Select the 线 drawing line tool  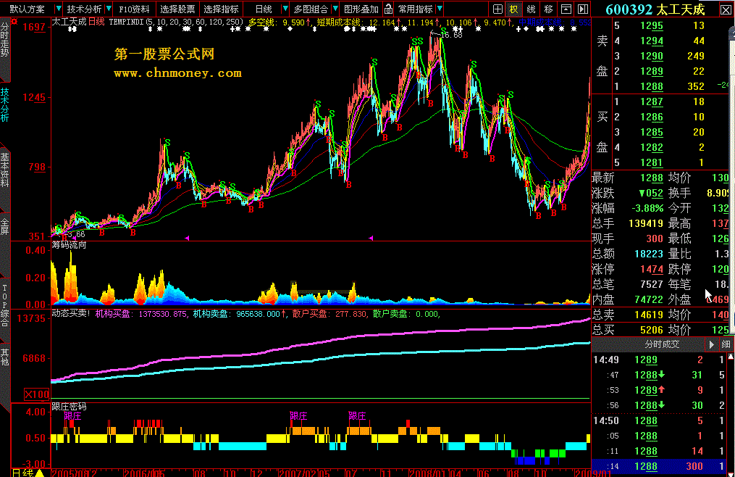pos(531,9)
